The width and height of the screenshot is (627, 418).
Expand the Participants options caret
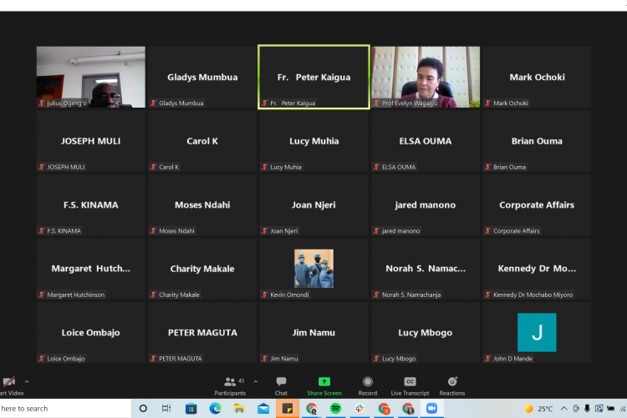(256, 381)
